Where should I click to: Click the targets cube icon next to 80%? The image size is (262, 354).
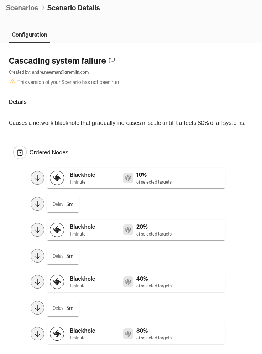[128, 334]
